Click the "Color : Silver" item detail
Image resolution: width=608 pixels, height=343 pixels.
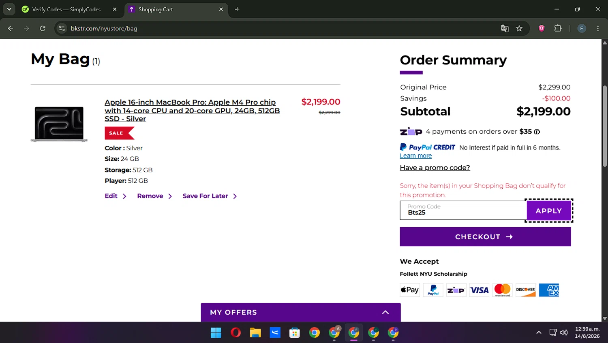tap(124, 148)
